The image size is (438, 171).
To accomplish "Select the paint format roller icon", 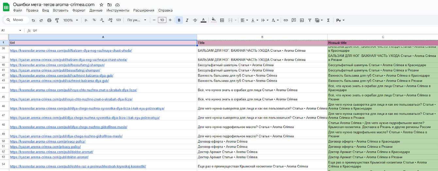I will click(x=57, y=20).
